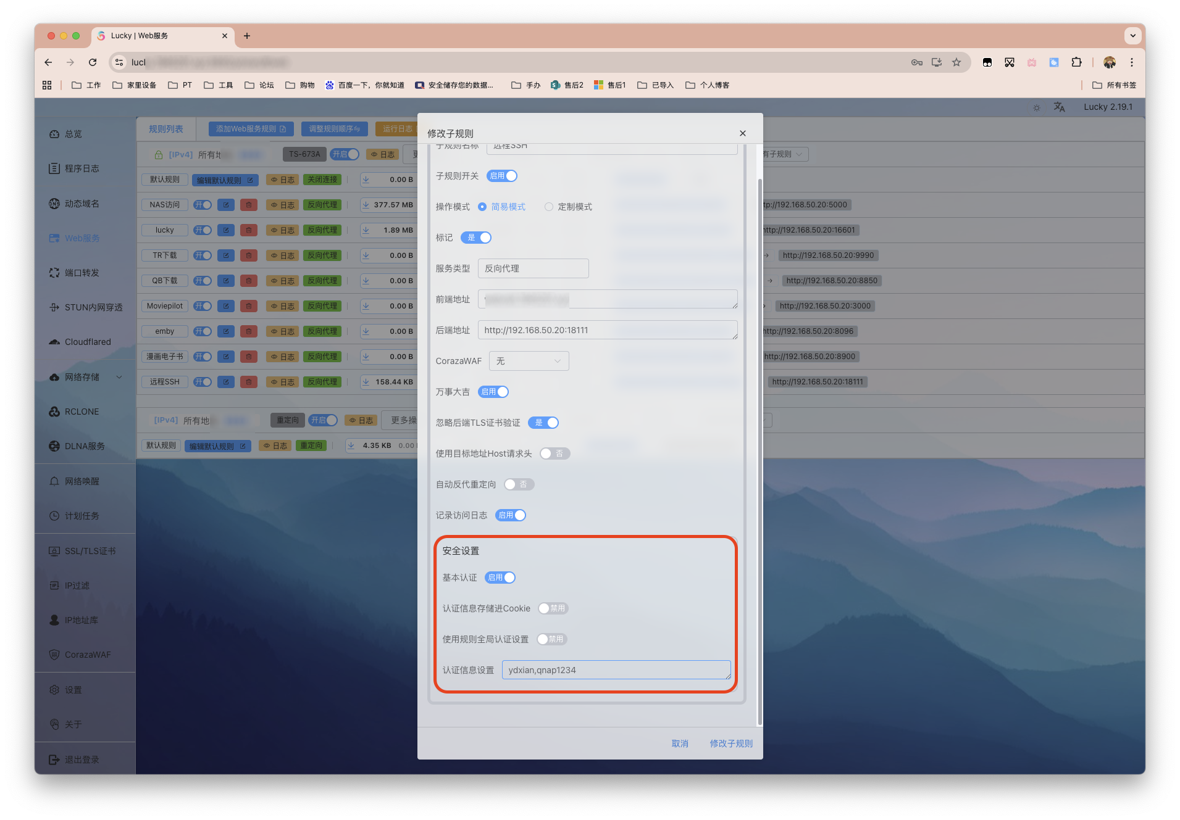Close the 修改子规则 dialog

point(743,133)
